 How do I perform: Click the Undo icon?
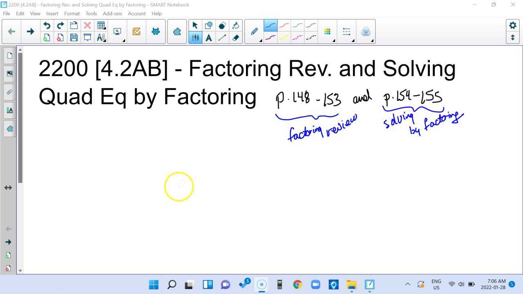pos(47,25)
